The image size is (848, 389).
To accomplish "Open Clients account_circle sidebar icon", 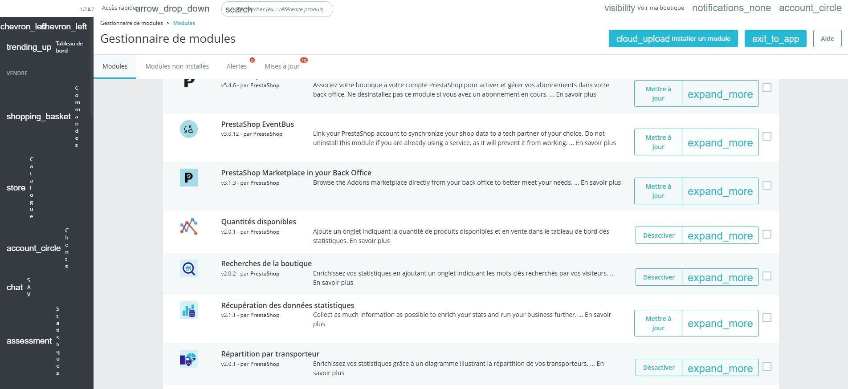I will click(33, 248).
